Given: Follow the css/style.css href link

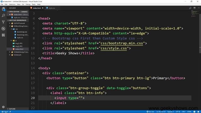Looking at the screenshot, I should coord(114,48).
